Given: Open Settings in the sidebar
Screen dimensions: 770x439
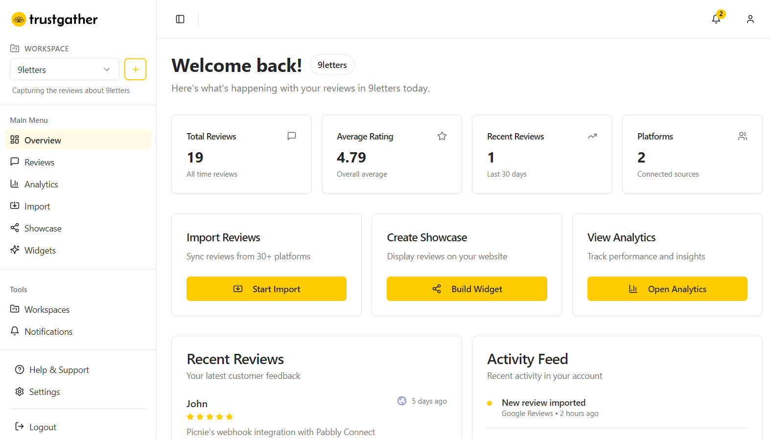Looking at the screenshot, I should 78,392.
